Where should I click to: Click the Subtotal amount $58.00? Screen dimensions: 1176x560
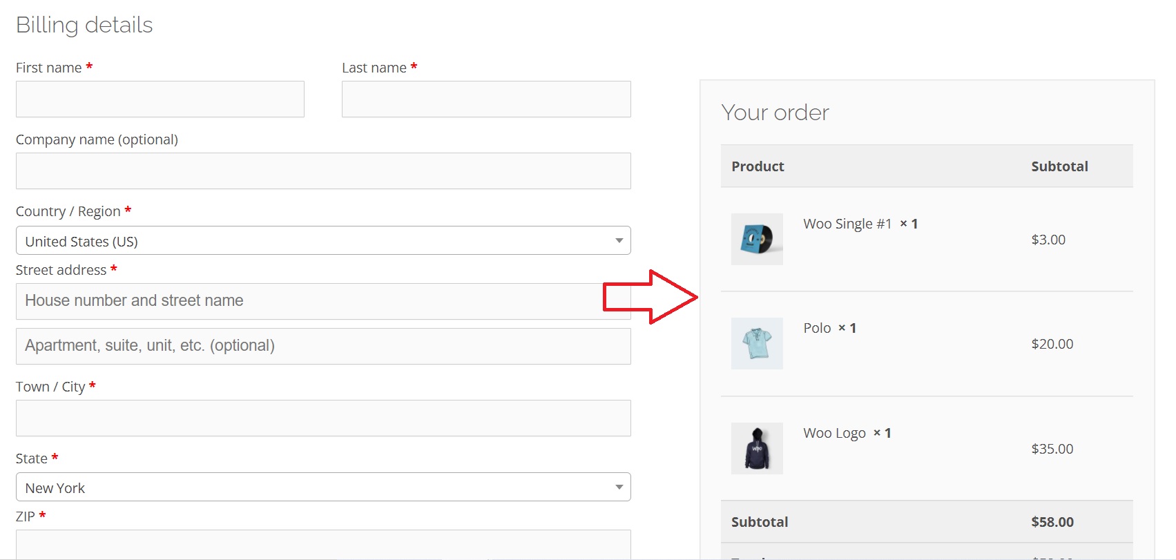point(1052,522)
